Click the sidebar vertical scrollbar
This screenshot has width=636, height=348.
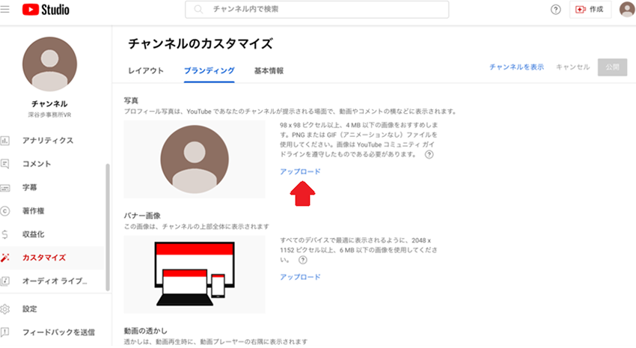coord(108,225)
